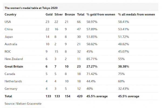
Task: Click the table title about Tokyo 2020
Action: coord(31,8)
